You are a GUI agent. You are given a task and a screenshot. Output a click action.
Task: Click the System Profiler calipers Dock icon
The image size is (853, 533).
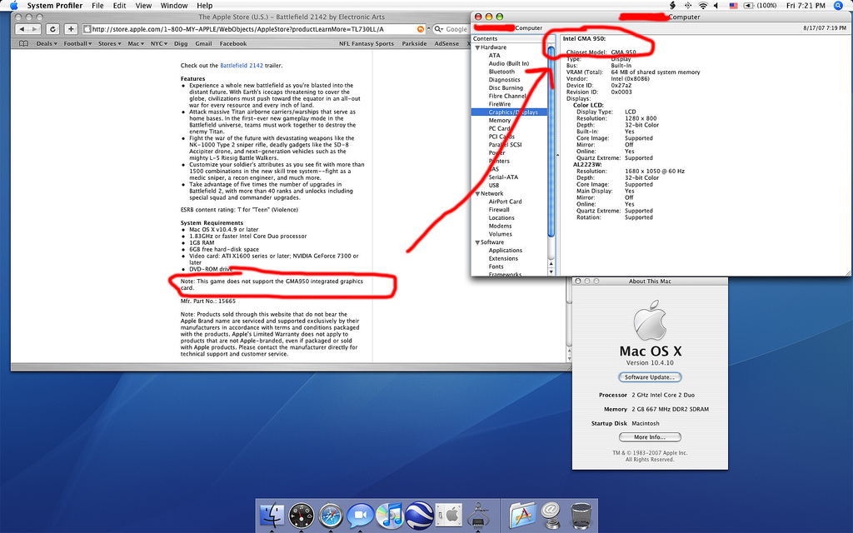(479, 515)
